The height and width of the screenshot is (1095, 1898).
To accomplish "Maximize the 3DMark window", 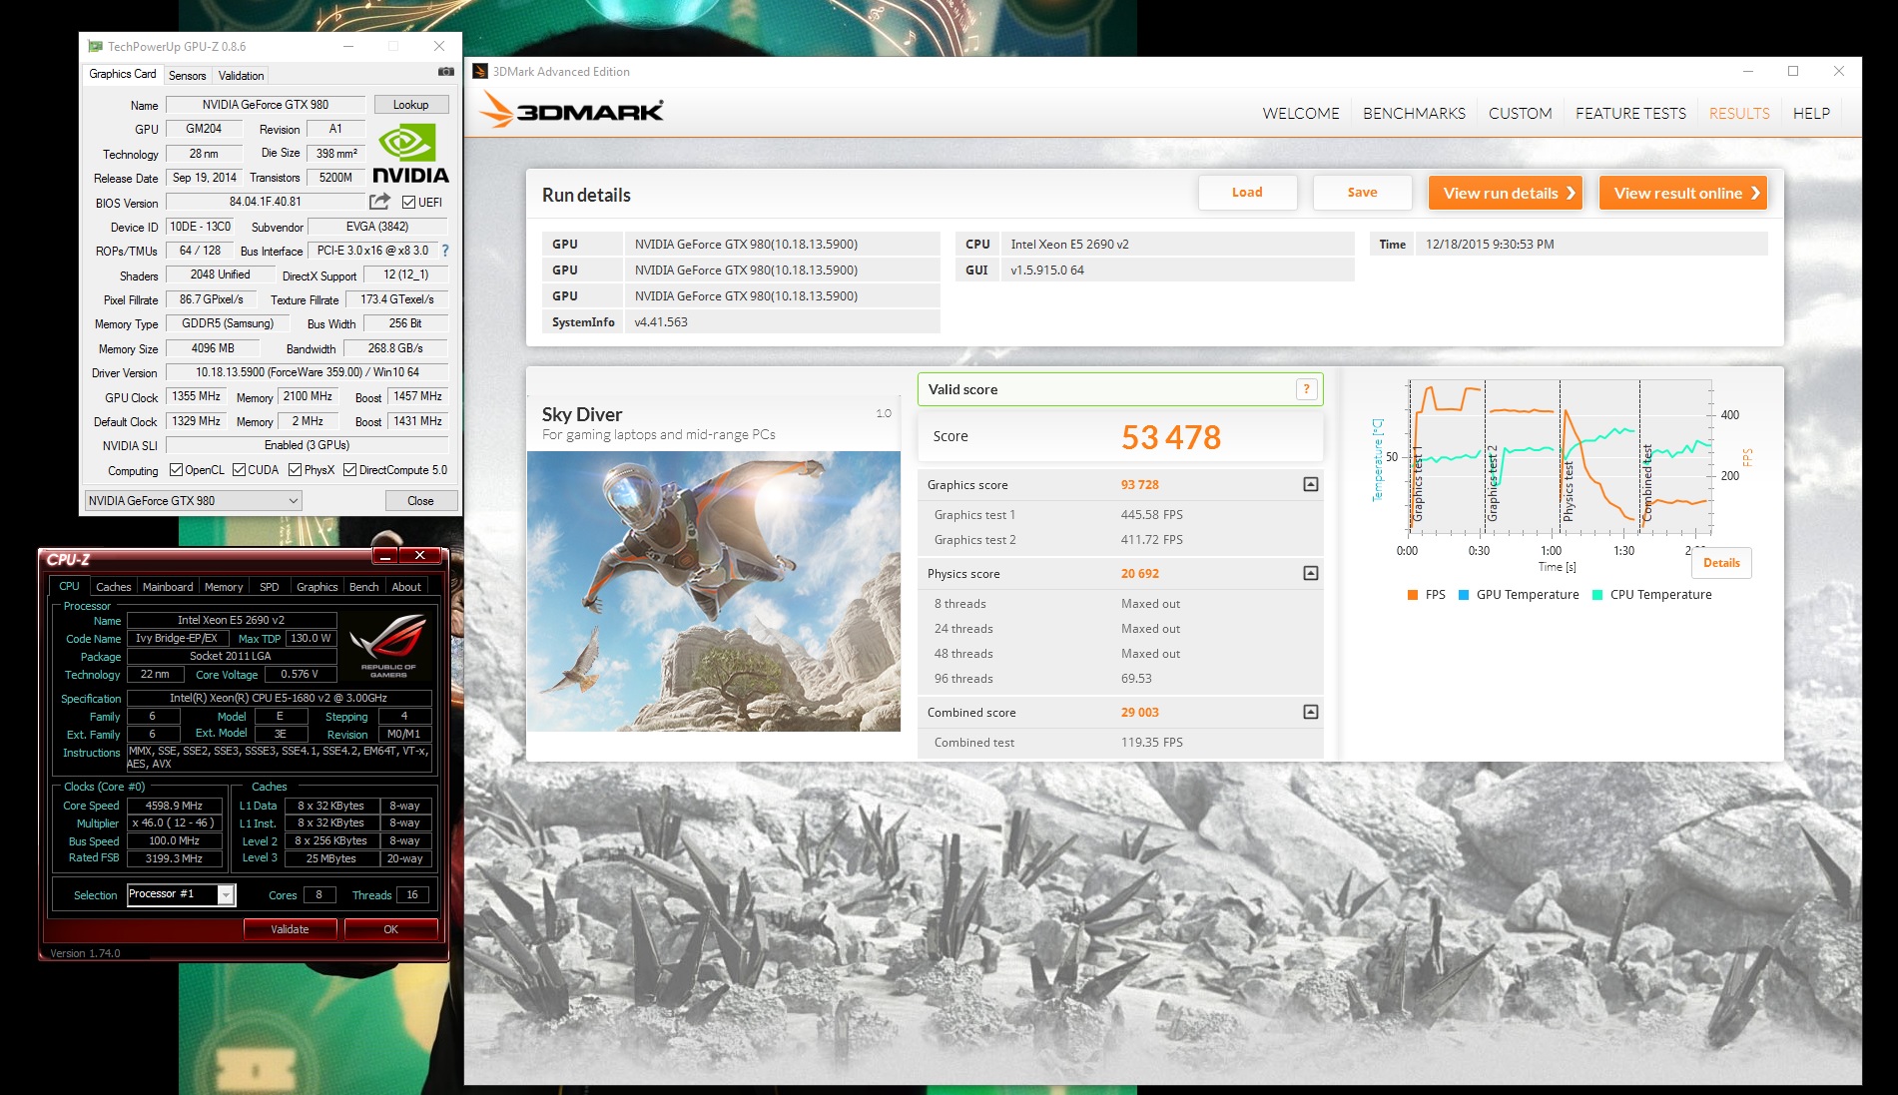I will [1793, 71].
